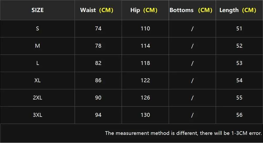Select the size S row label
The image size is (263, 143).
(38, 29)
